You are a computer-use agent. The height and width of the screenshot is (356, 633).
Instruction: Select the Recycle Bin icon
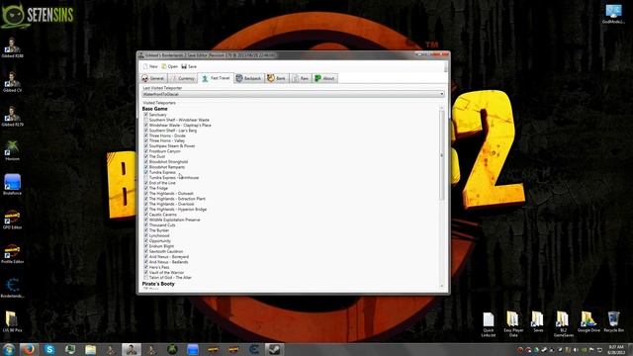pyautogui.click(x=613, y=321)
